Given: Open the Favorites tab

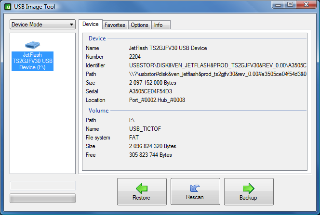Looking at the screenshot, I should tap(115, 25).
